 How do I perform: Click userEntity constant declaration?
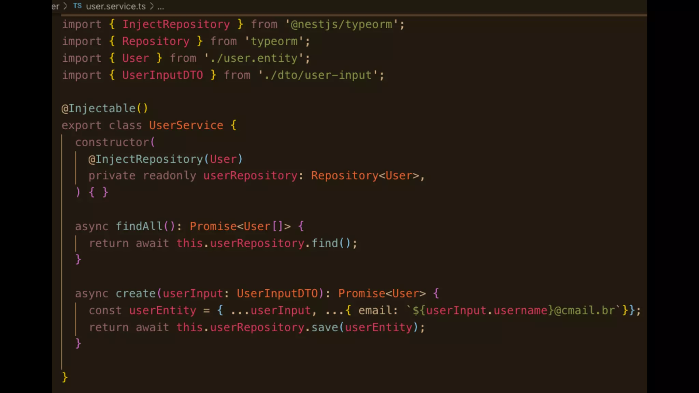162,310
